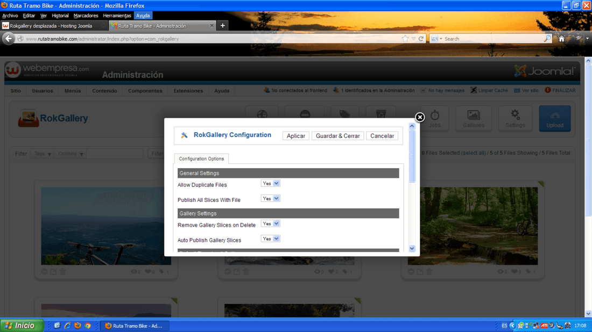Screen dimensions: 592x332
Task: Open the Auto Publish Gallery Slices dropdown
Action: [x=270, y=239]
